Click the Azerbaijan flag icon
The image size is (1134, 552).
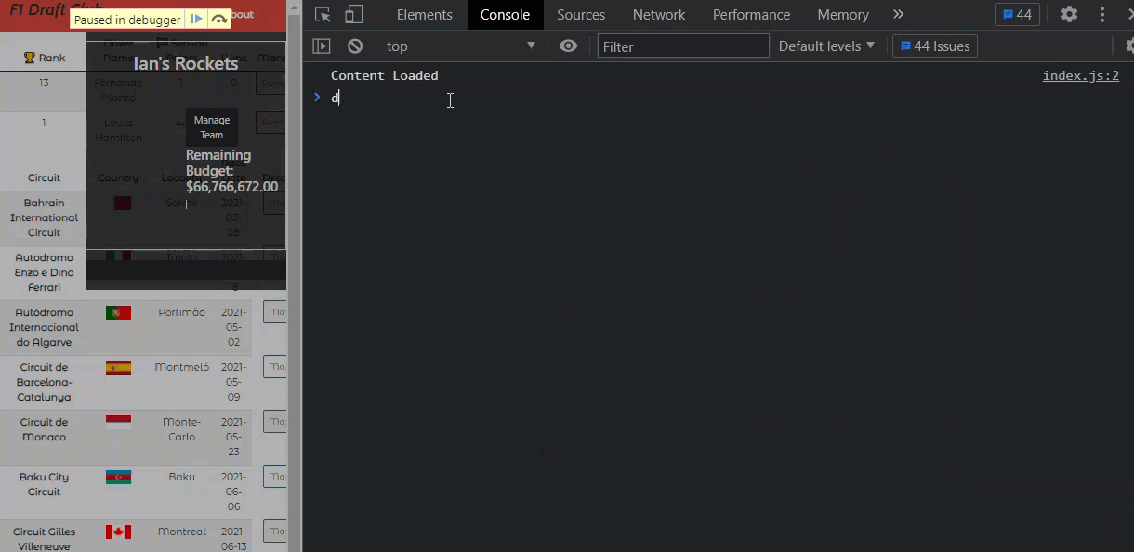118,477
